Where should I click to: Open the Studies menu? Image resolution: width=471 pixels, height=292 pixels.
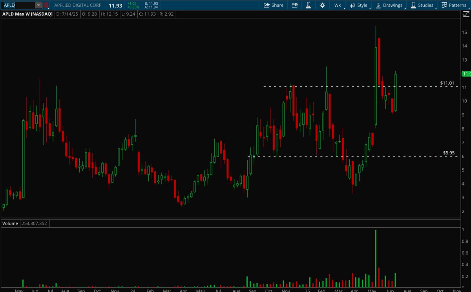(422, 5)
